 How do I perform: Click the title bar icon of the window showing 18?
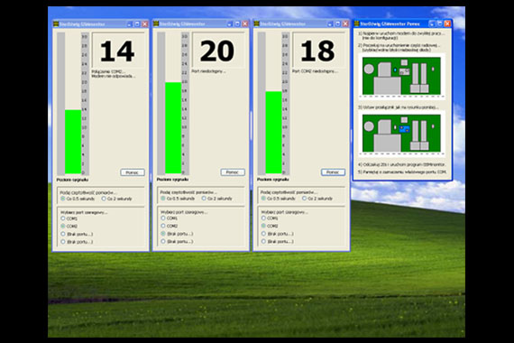point(257,24)
